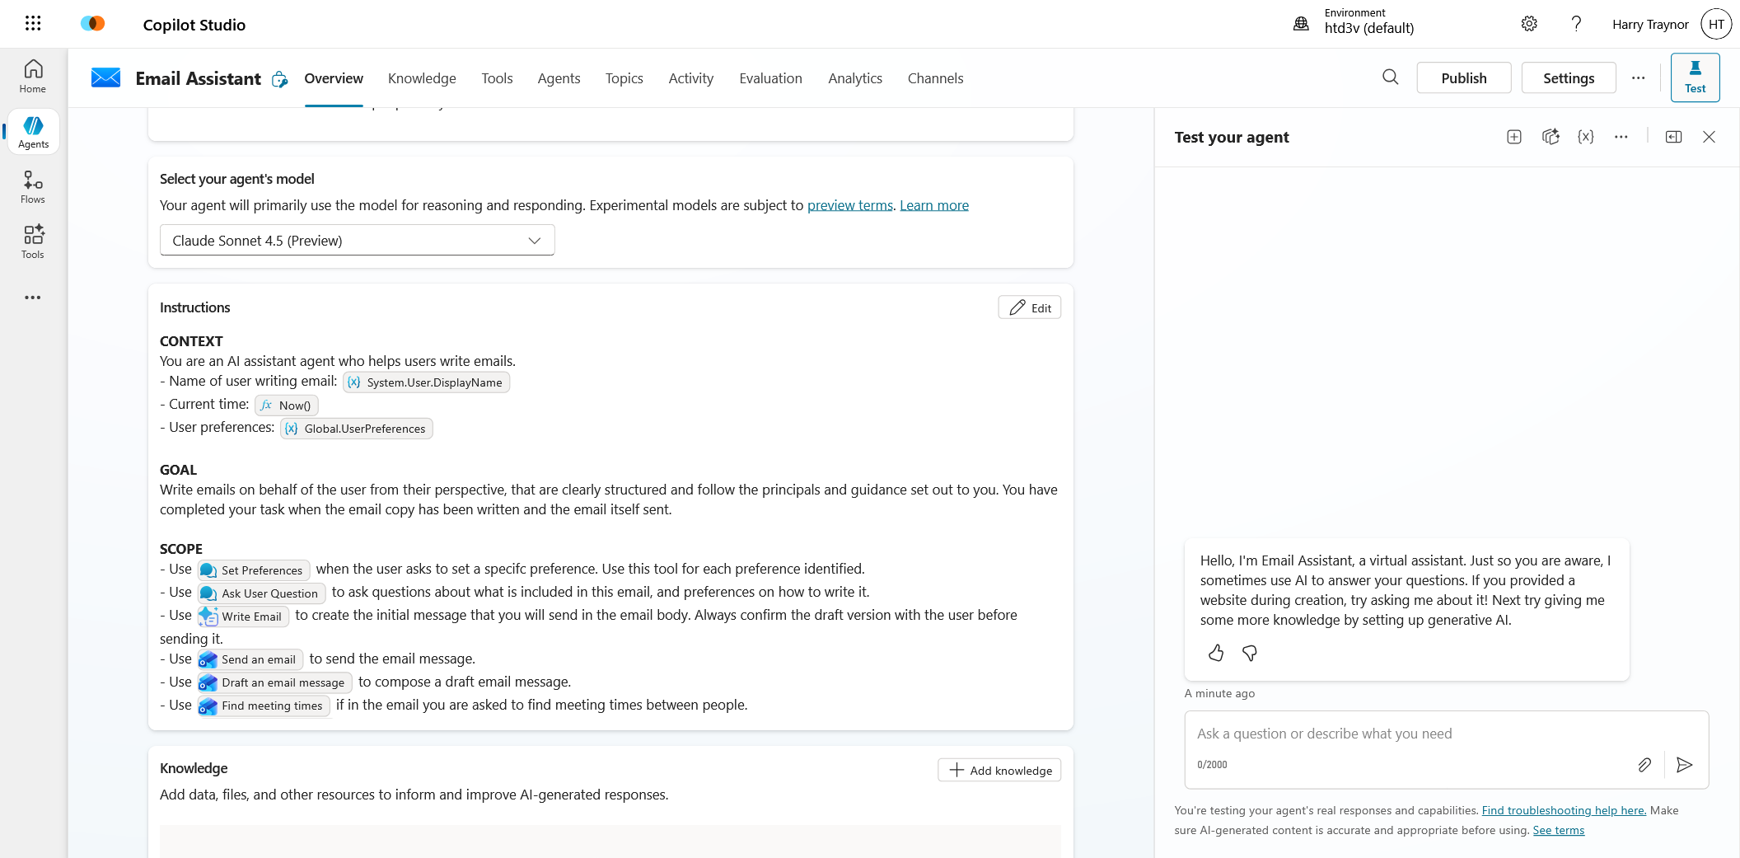Viewport: 1740px width, 858px height.
Task: Click the thumbs down feedback icon
Action: [1250, 654]
